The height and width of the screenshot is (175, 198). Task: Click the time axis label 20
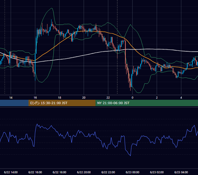click(x=84, y=98)
